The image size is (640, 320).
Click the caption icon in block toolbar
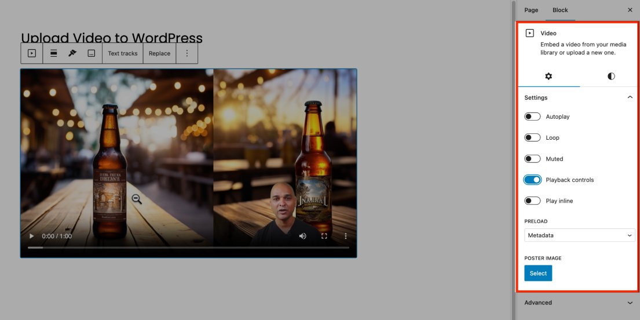[x=92, y=53]
